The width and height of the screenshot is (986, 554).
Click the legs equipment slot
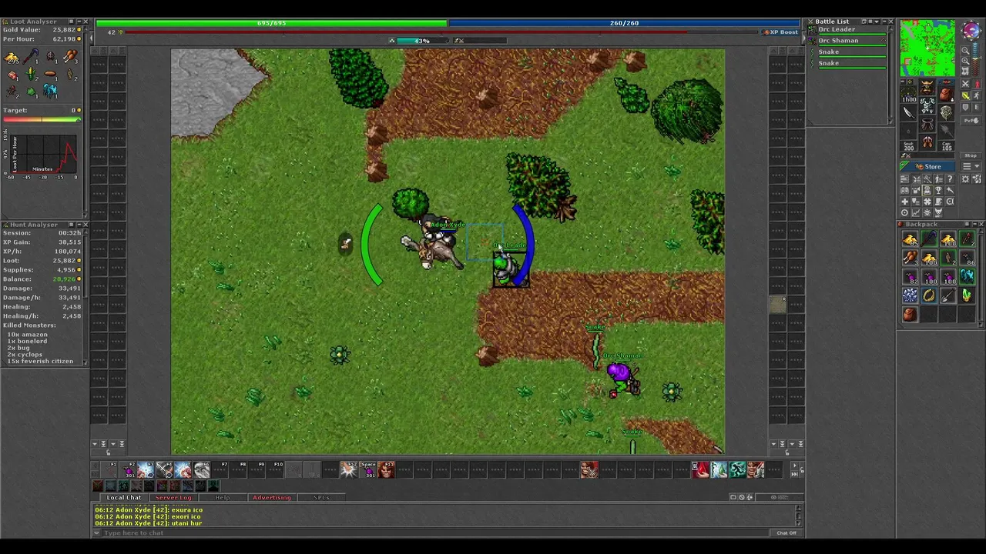(x=927, y=124)
